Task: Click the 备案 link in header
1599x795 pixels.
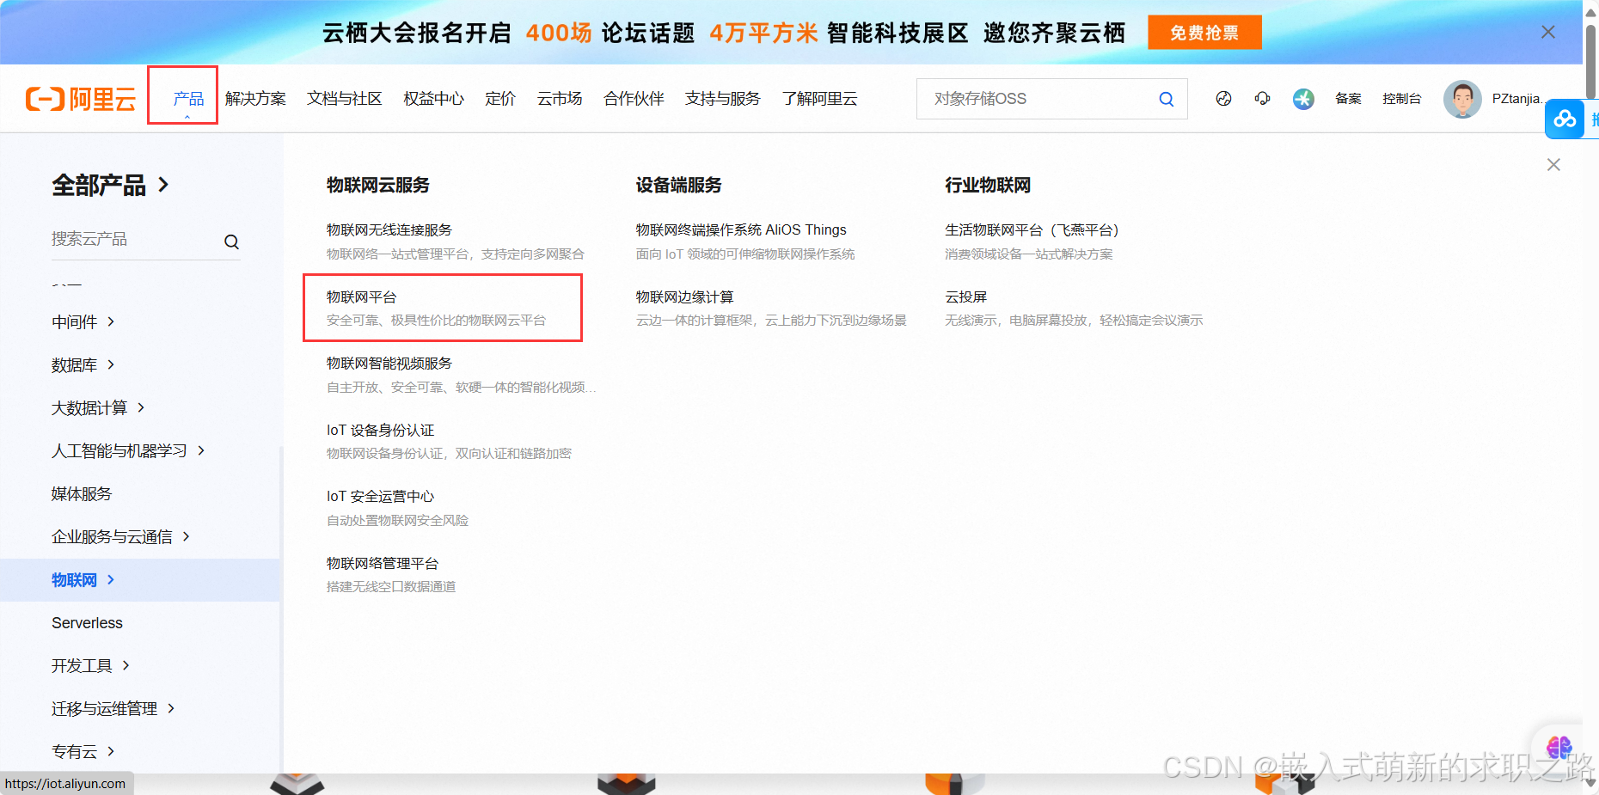Action: tap(1348, 99)
